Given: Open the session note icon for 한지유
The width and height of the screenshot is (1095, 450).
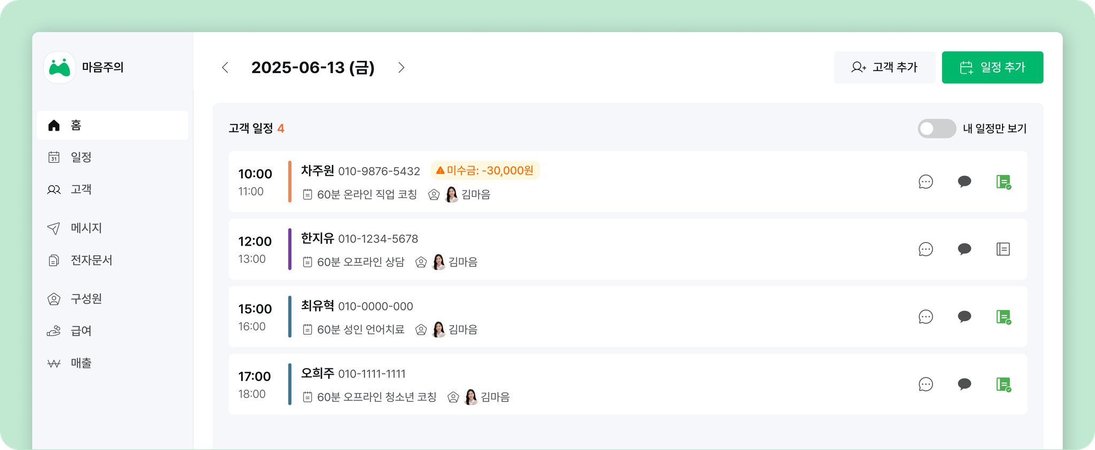Looking at the screenshot, I should coord(1003,249).
